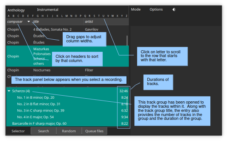
Task: Click the Scherzo group duration 32:46
Action: [x=124, y=91]
